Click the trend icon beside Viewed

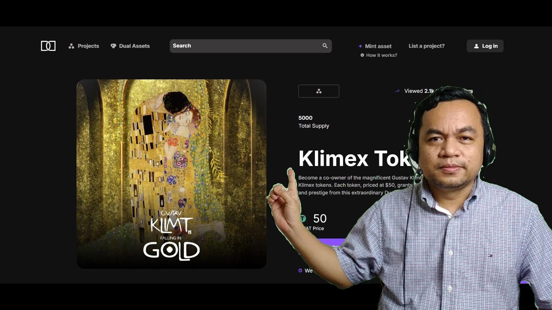tap(398, 91)
